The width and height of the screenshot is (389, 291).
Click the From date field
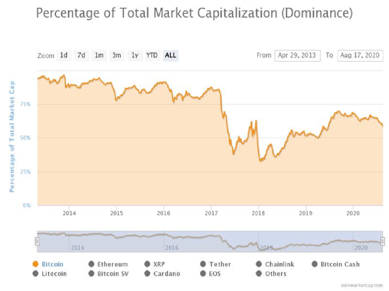(297, 55)
